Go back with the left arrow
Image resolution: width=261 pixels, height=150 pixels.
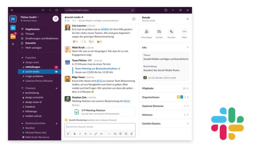pos(43,10)
